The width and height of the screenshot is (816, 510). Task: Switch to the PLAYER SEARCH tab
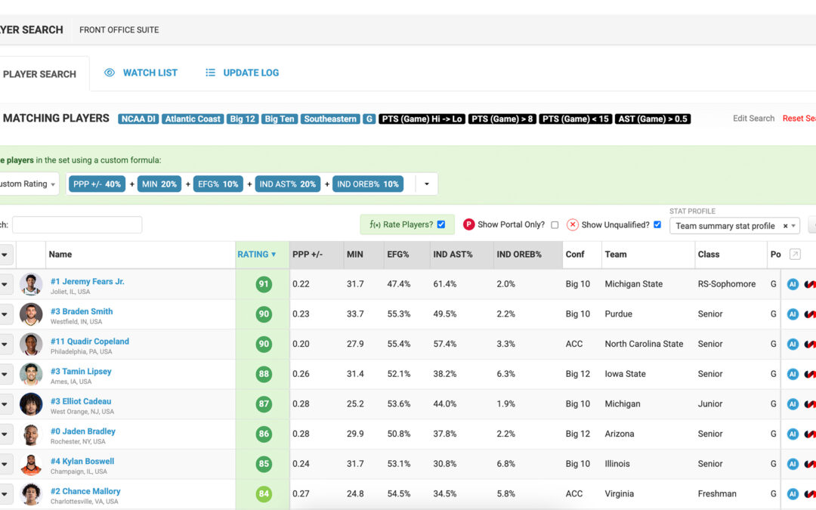[x=40, y=73]
